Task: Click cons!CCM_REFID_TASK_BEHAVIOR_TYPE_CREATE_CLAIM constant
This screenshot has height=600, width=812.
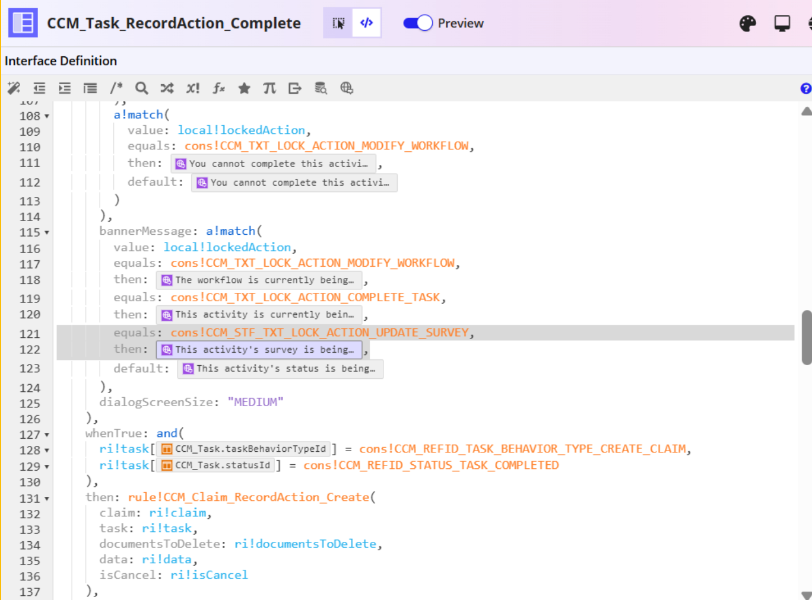Action: 522,449
